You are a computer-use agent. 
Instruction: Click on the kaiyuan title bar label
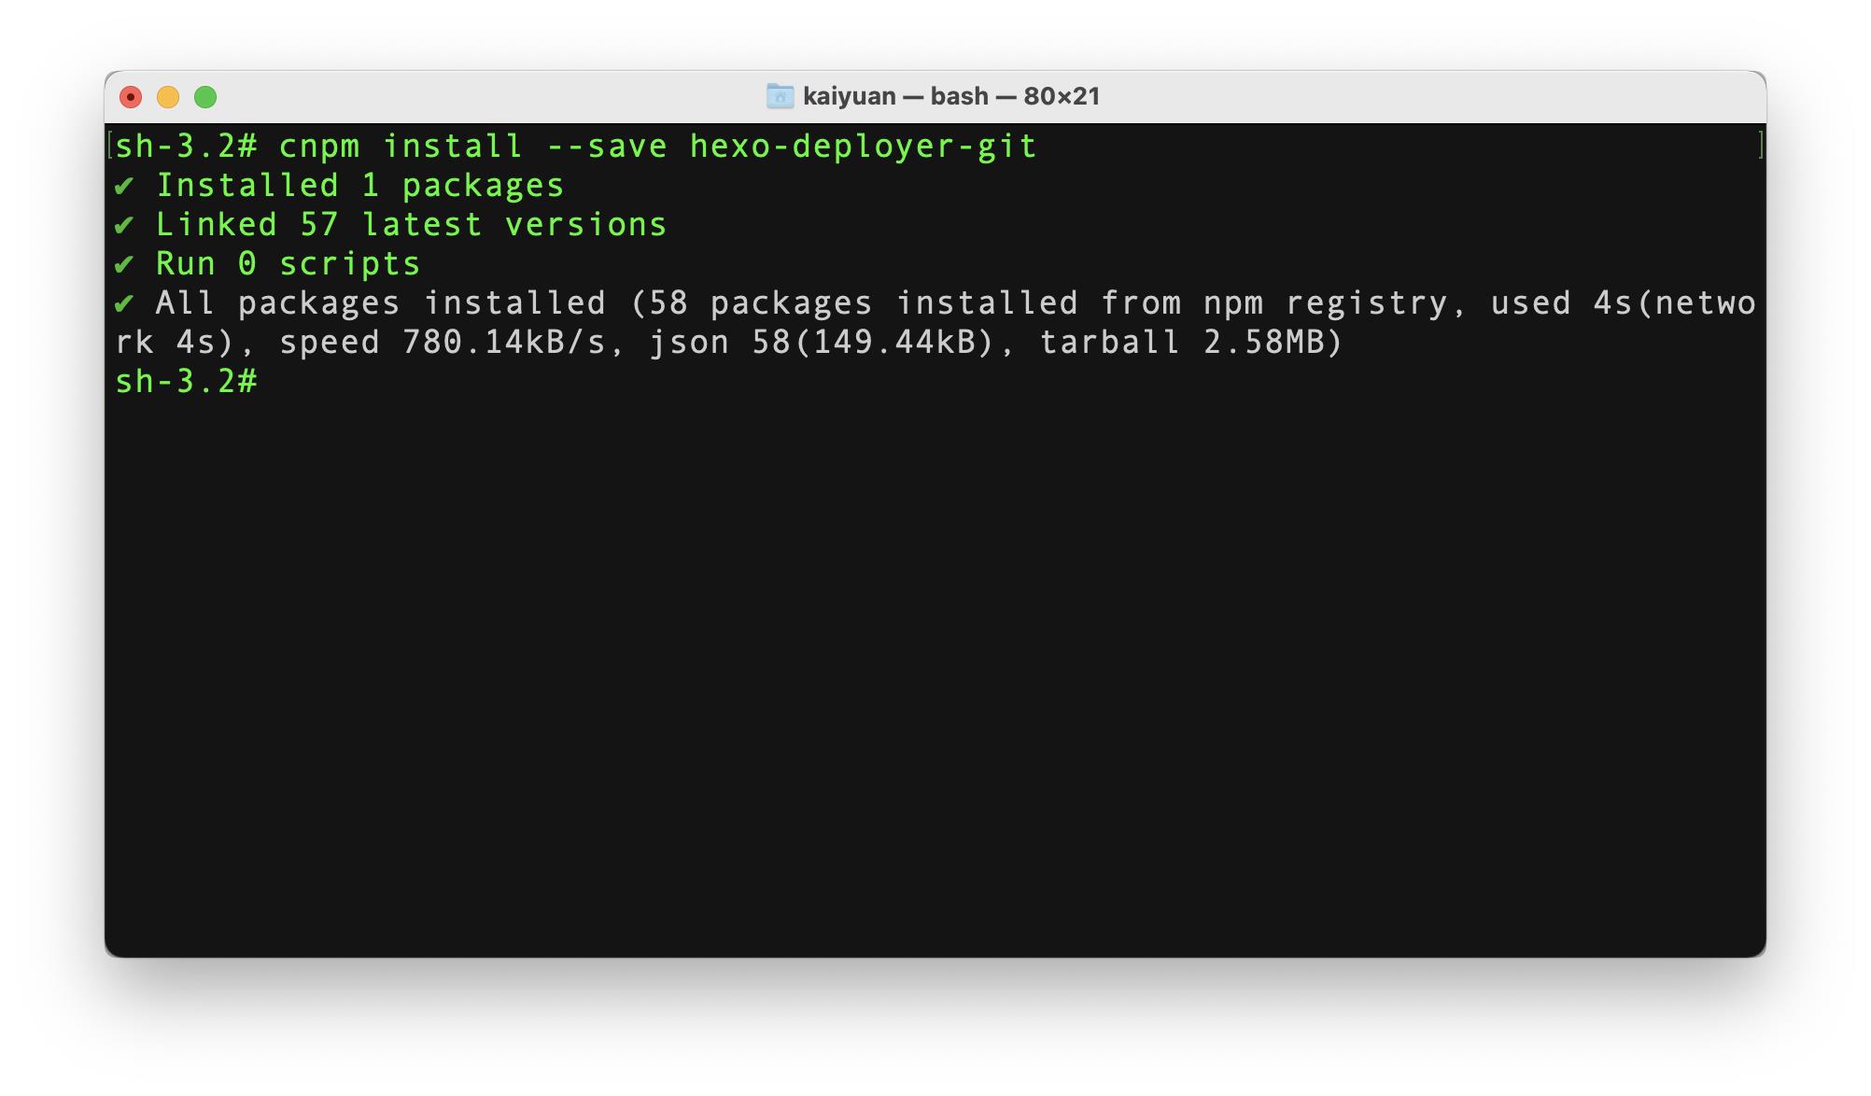point(848,96)
